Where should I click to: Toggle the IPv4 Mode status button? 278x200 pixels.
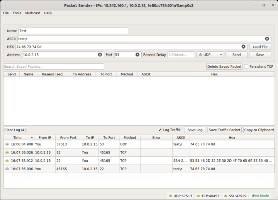260,196
